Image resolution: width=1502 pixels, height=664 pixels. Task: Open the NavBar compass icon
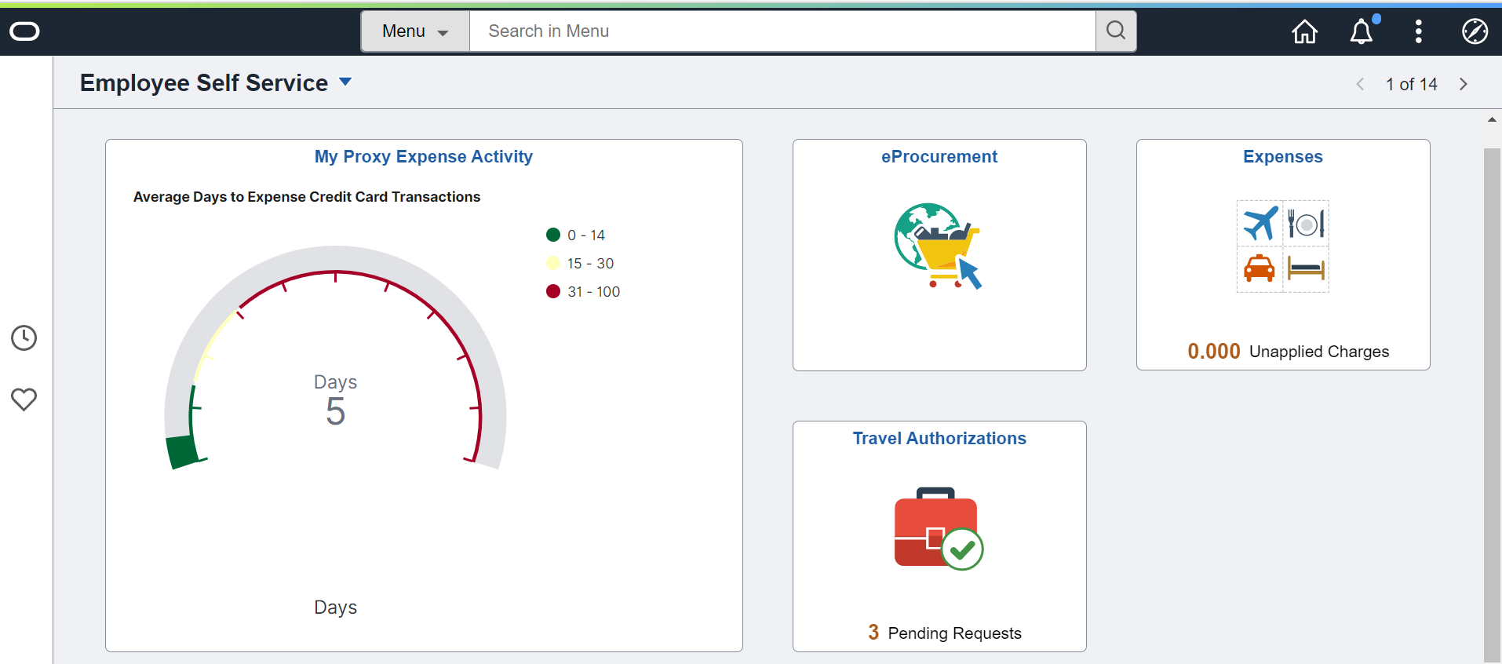pyautogui.click(x=1475, y=31)
